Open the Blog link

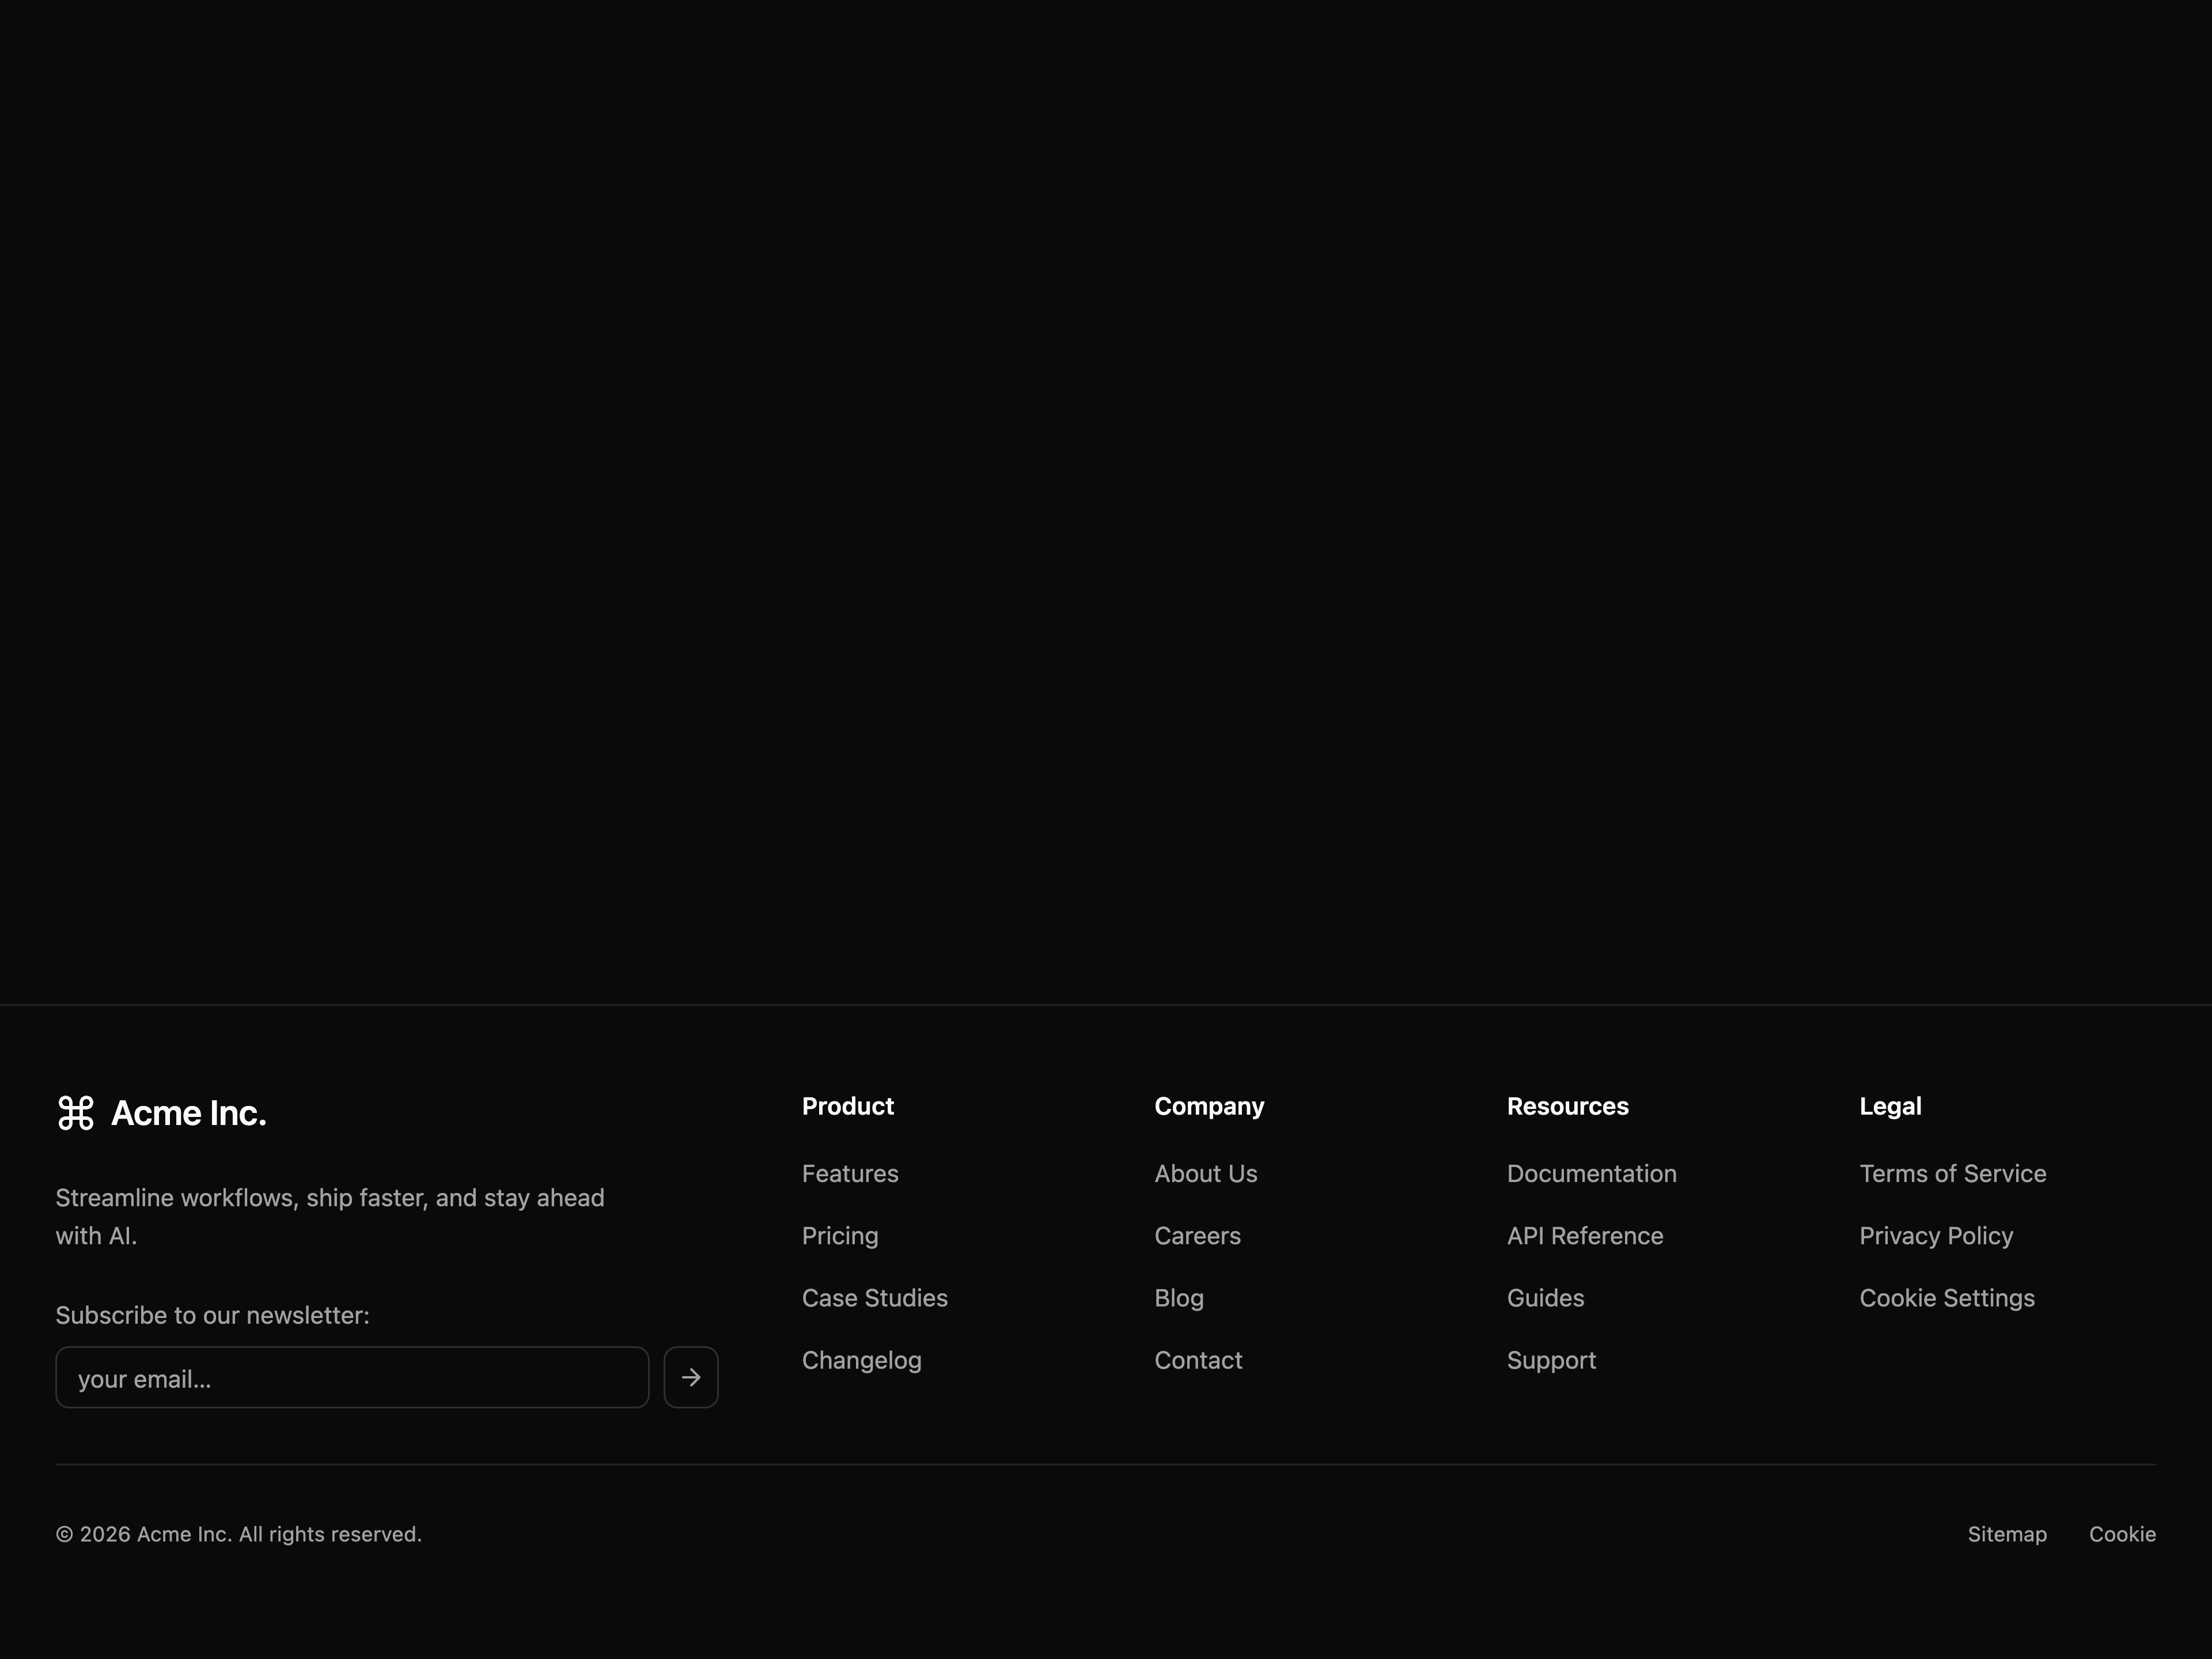[1179, 1298]
